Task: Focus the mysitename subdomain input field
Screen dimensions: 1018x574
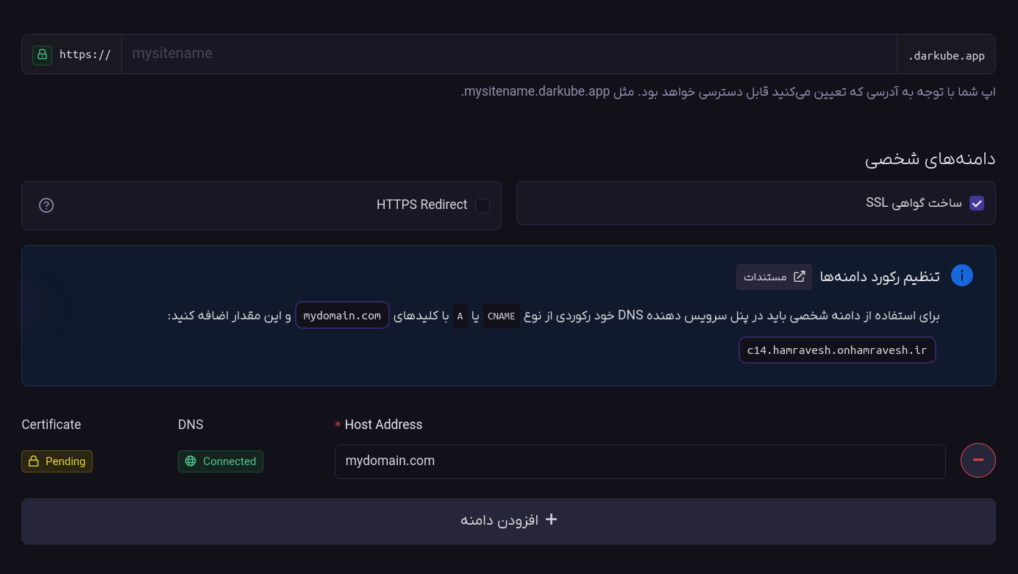Action: [509, 54]
